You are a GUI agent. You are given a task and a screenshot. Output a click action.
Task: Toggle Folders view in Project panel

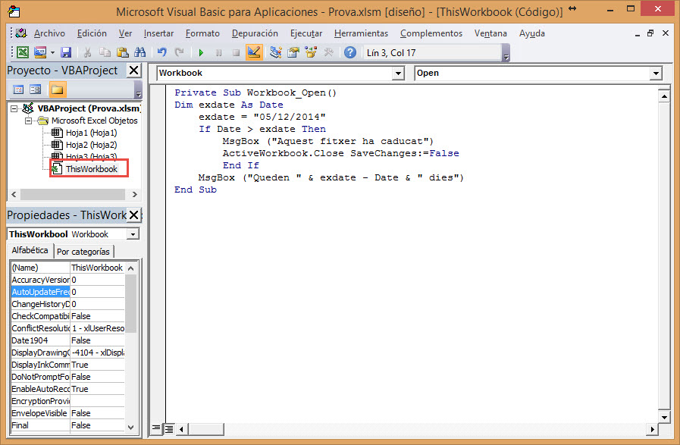click(x=57, y=89)
